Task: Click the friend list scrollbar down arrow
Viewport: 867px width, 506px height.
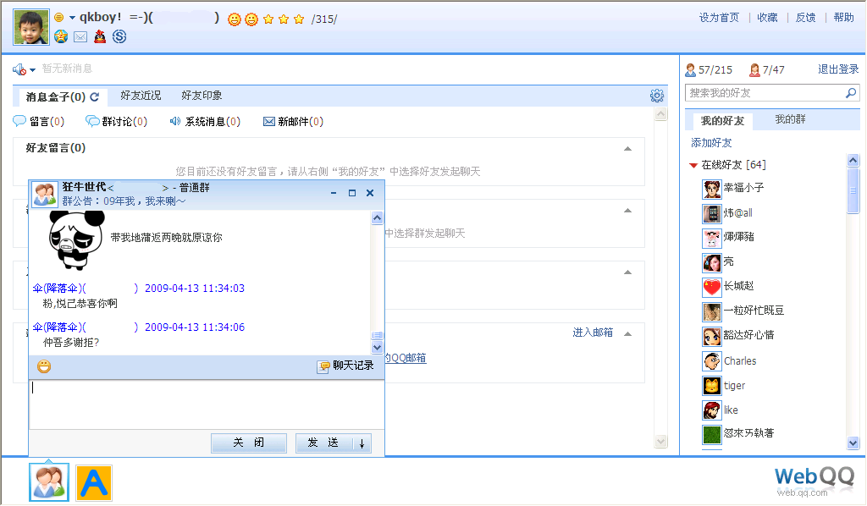Action: [853, 443]
